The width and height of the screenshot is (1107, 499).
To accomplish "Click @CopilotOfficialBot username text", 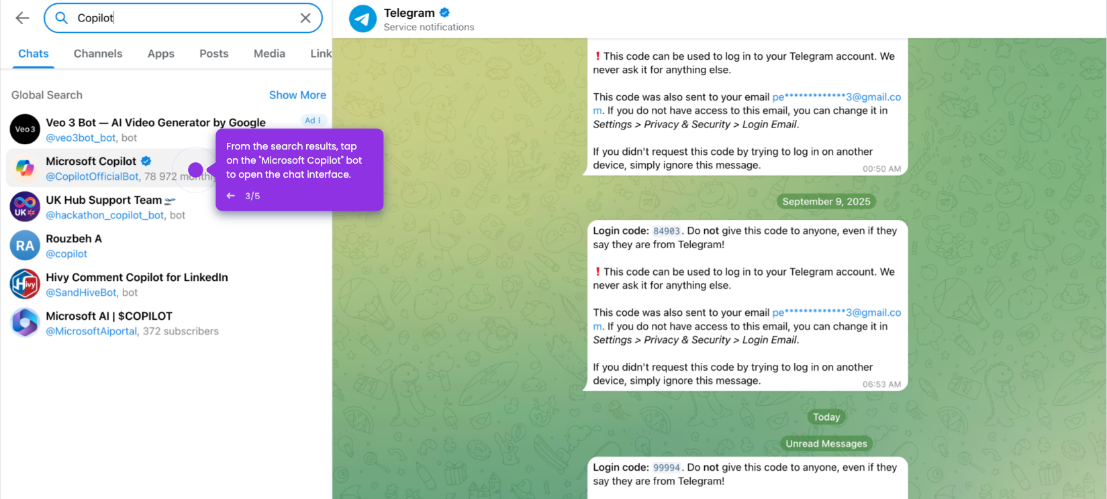I will pos(93,176).
